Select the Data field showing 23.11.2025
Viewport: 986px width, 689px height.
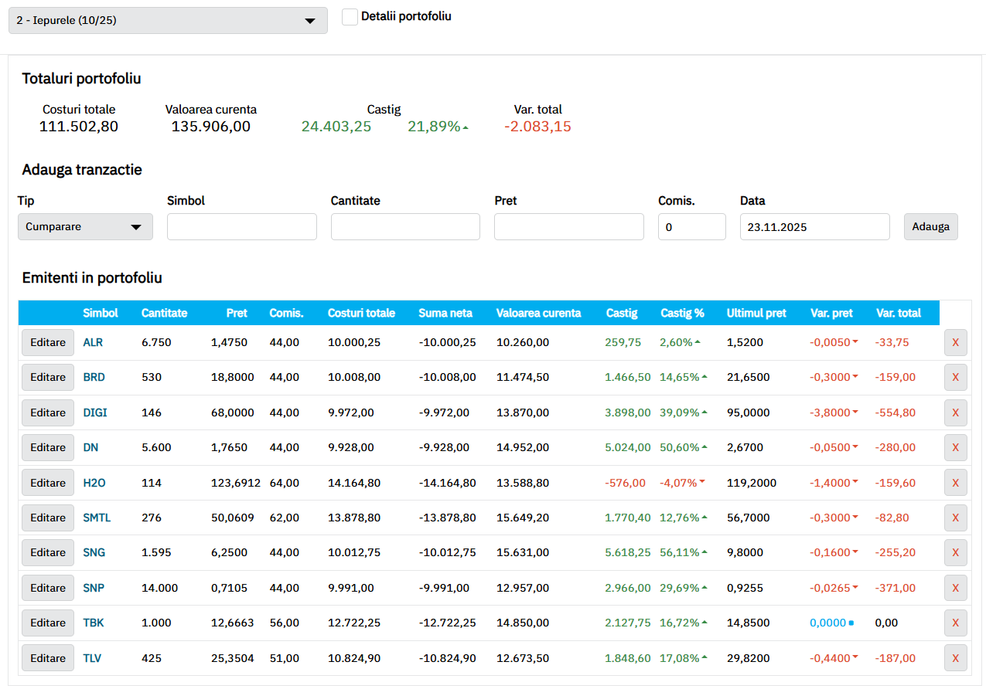coord(814,227)
